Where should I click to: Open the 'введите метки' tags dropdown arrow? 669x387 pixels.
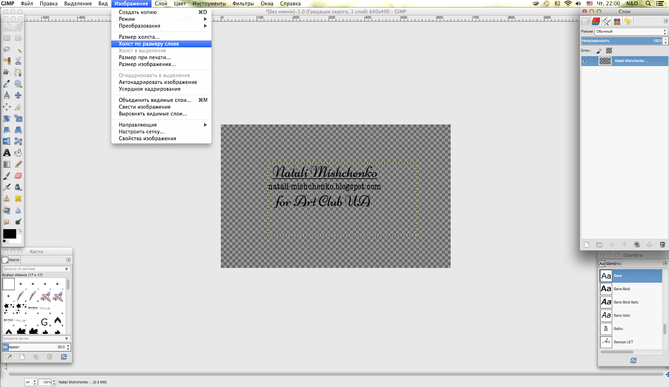click(x=66, y=339)
